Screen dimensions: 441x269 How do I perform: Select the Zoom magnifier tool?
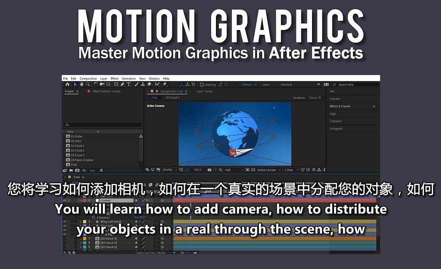pyautogui.click(x=88, y=84)
